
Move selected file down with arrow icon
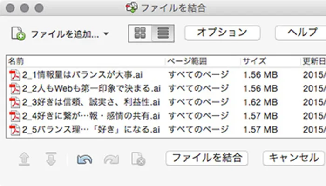pos(51,159)
